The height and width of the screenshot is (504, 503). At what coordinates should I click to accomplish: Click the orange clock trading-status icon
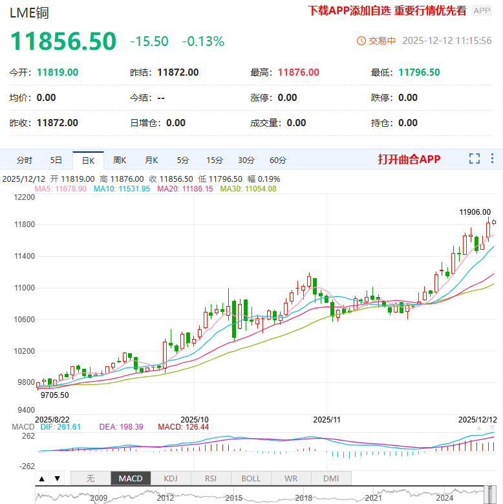point(361,41)
